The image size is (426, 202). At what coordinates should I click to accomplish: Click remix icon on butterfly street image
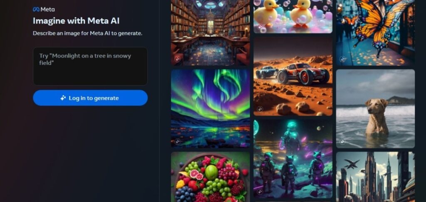pos(343,59)
